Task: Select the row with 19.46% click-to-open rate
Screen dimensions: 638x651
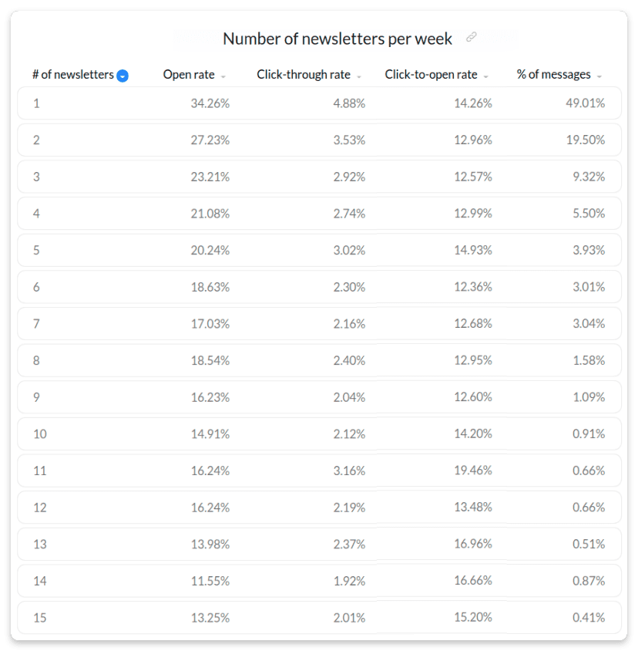Action: pos(319,471)
